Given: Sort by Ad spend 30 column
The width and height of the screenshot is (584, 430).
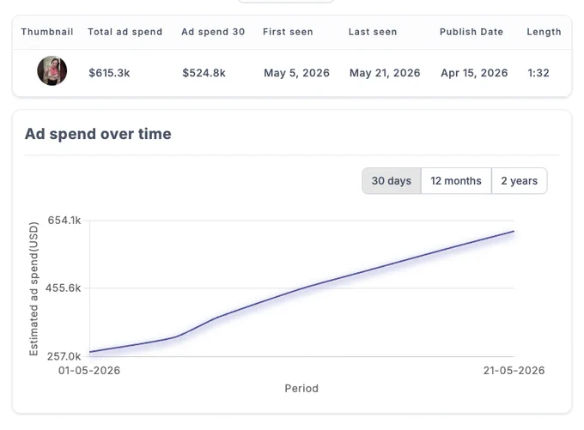Looking at the screenshot, I should [213, 32].
